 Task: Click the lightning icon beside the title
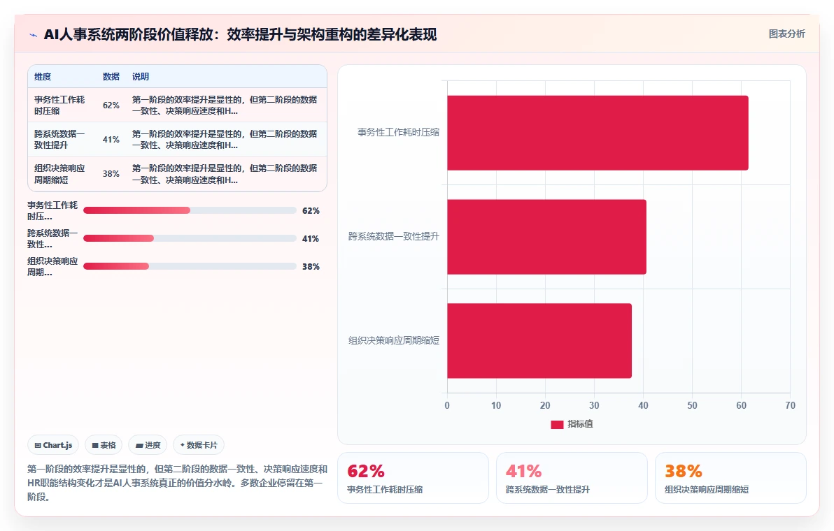34,35
